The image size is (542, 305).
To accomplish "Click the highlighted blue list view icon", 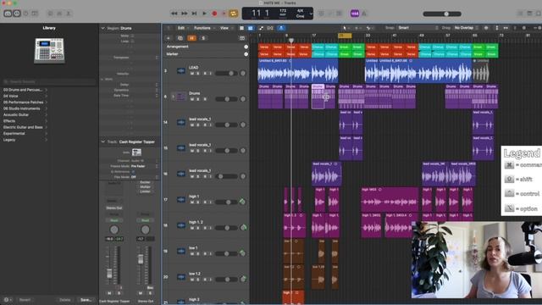I will tap(251, 28).
